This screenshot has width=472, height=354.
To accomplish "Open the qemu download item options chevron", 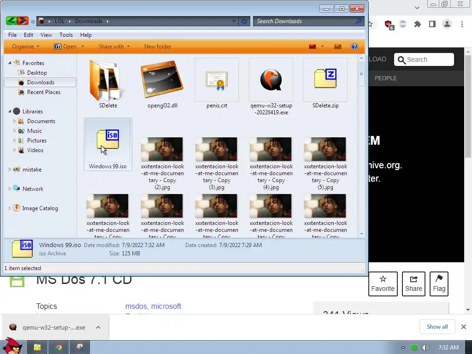I will pos(98,327).
